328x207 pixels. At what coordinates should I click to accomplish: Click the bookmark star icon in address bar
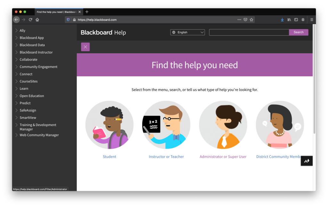point(251,20)
